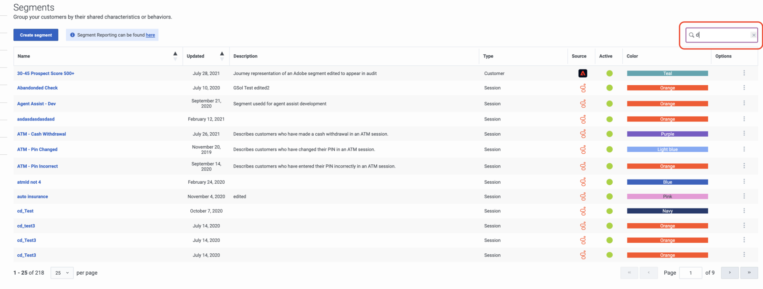
Task: Click active status dot for auto insurance
Action: tap(609, 196)
